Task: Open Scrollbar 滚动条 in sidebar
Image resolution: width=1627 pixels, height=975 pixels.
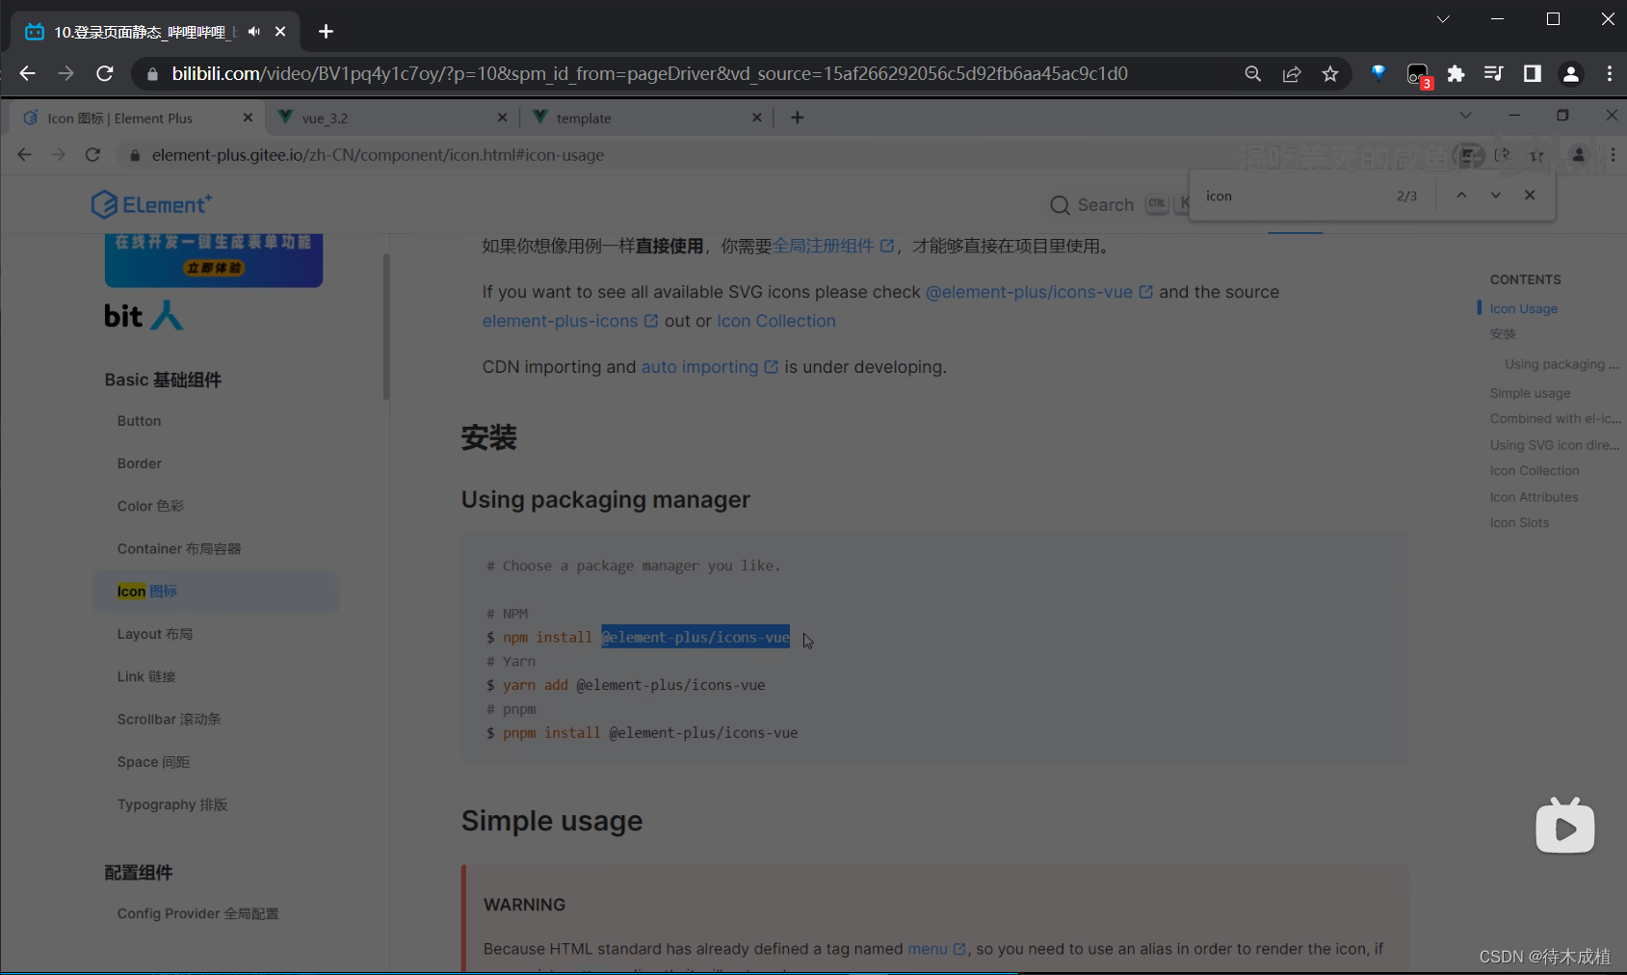Action: [x=169, y=719]
